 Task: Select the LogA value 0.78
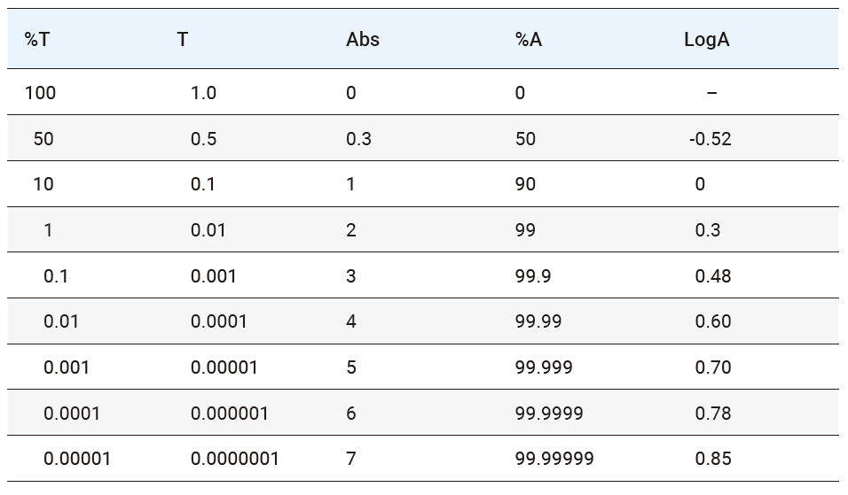tap(713, 414)
